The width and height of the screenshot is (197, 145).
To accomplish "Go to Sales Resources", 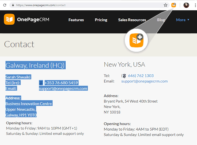I will [x=132, y=20].
